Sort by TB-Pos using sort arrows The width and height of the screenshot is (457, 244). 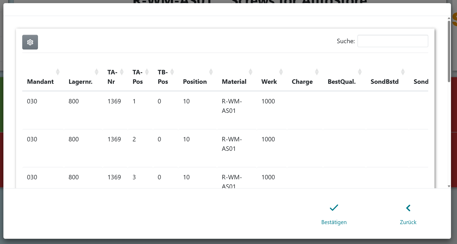tap(172, 72)
